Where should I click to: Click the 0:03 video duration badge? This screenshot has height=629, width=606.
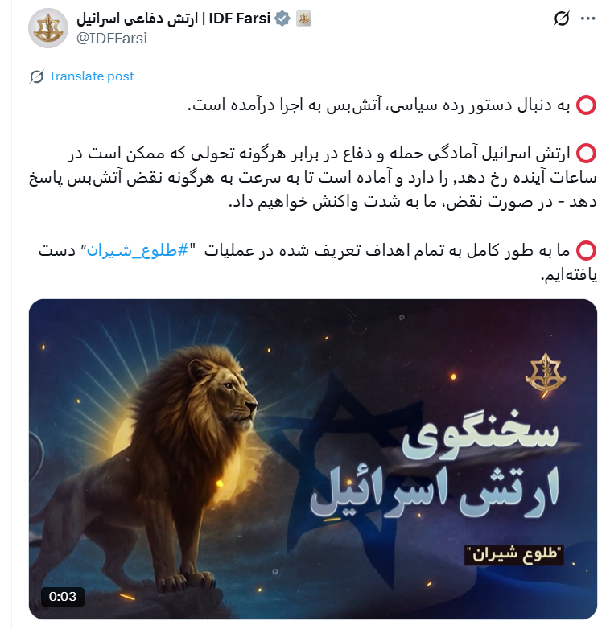click(x=63, y=597)
